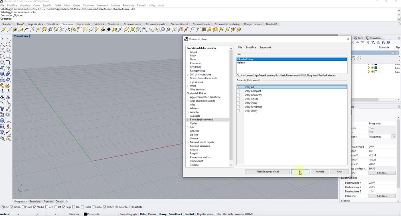The height and width of the screenshot is (216, 401).
Task: Select the arrow pointer tool in left toolbar
Action: click(x=2, y=38)
